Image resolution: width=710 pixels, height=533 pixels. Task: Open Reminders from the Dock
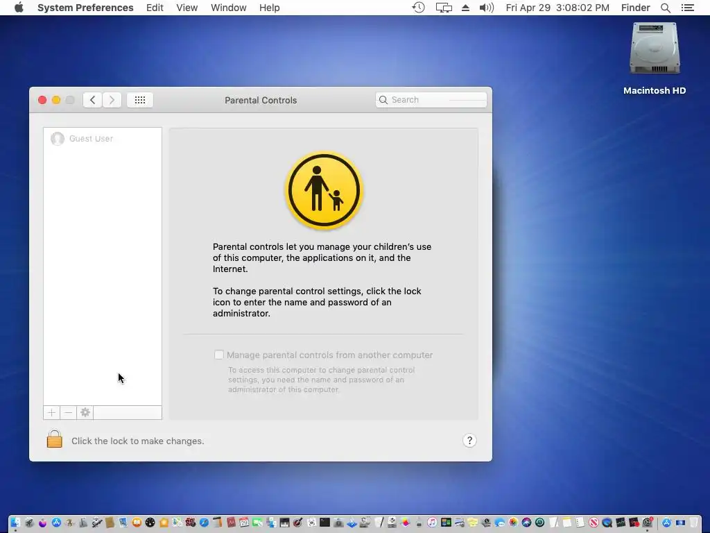pos(580,523)
